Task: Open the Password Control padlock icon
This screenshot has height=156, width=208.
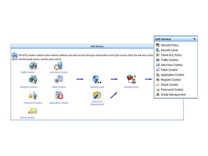Action: pos(33,96)
